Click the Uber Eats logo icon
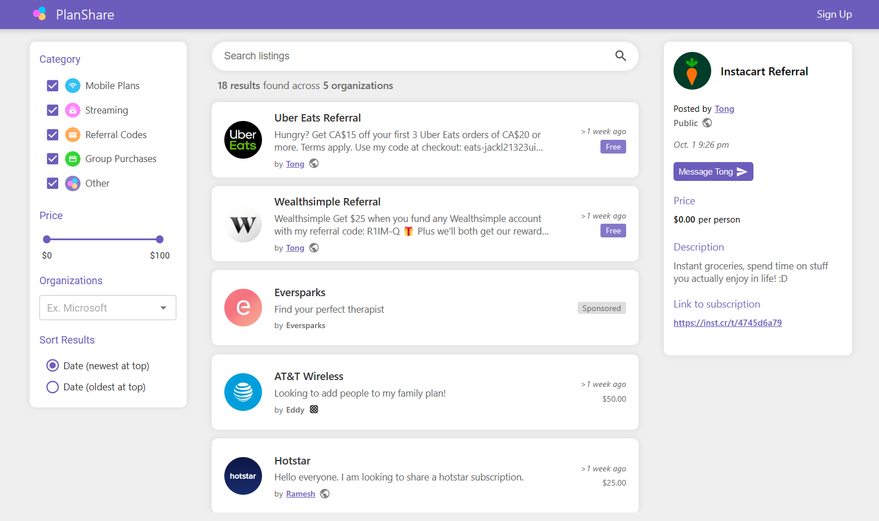This screenshot has height=521, width=879. (243, 140)
